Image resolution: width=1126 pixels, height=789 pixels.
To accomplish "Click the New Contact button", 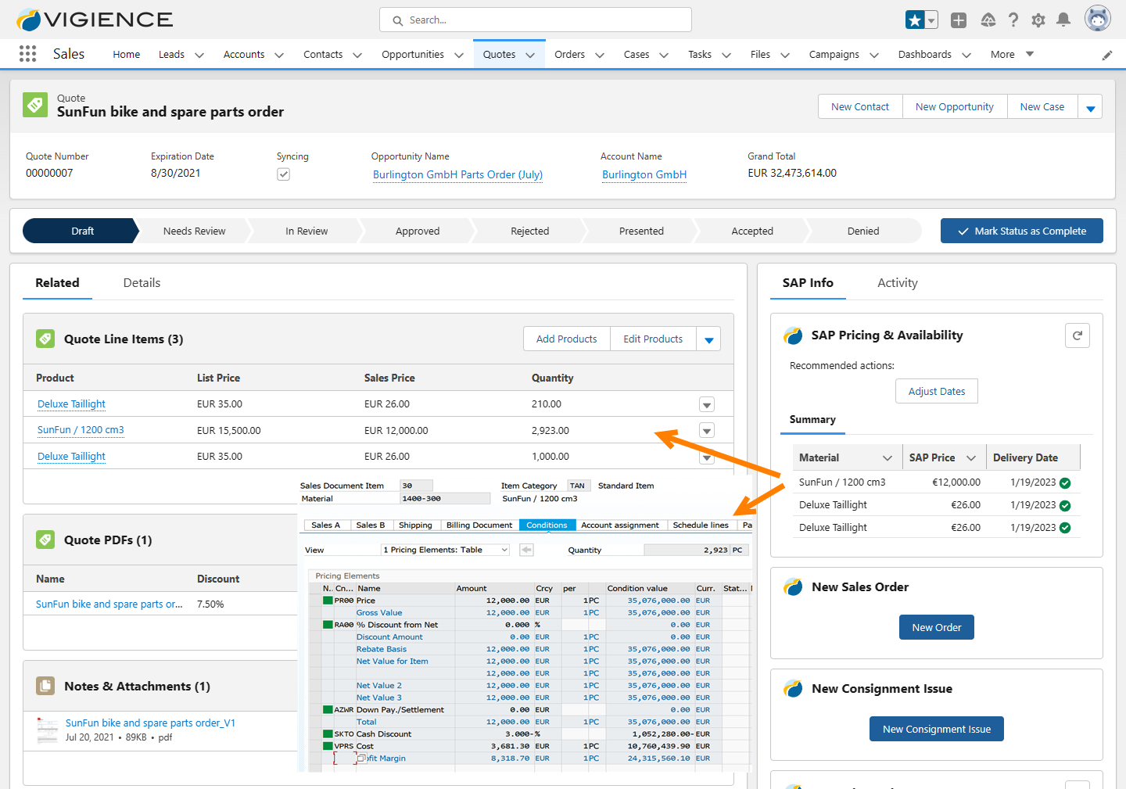I will pos(860,107).
